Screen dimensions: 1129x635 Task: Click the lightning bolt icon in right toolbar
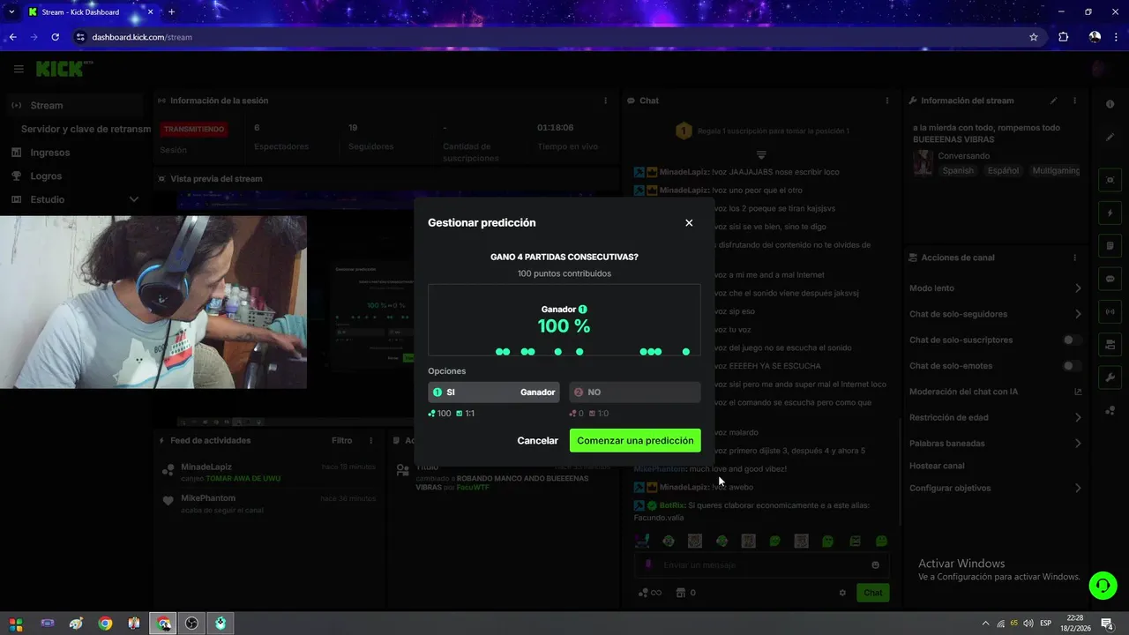coord(1110,213)
